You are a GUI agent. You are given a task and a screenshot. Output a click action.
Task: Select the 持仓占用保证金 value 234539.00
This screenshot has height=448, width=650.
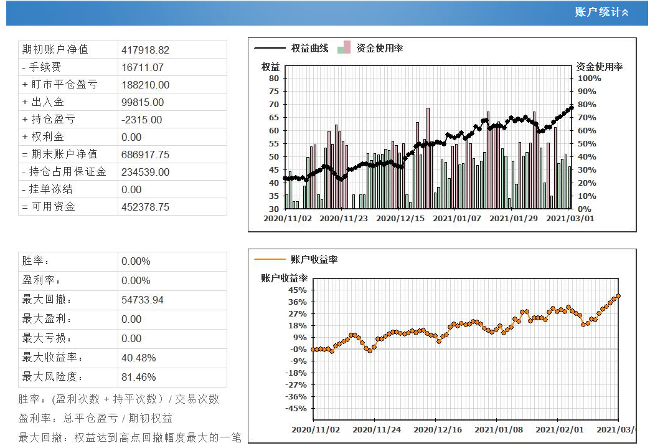pos(146,172)
